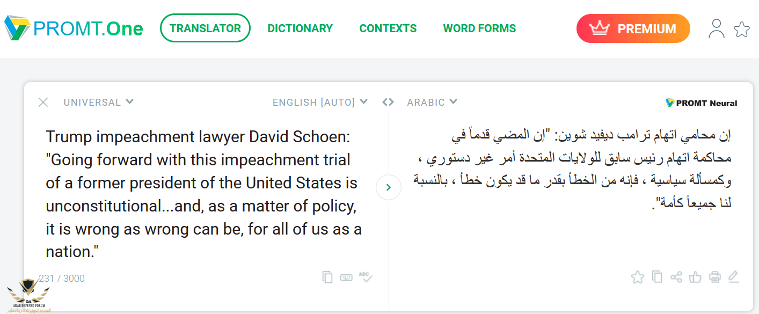Copy the English source text
759x314 pixels.
click(327, 277)
